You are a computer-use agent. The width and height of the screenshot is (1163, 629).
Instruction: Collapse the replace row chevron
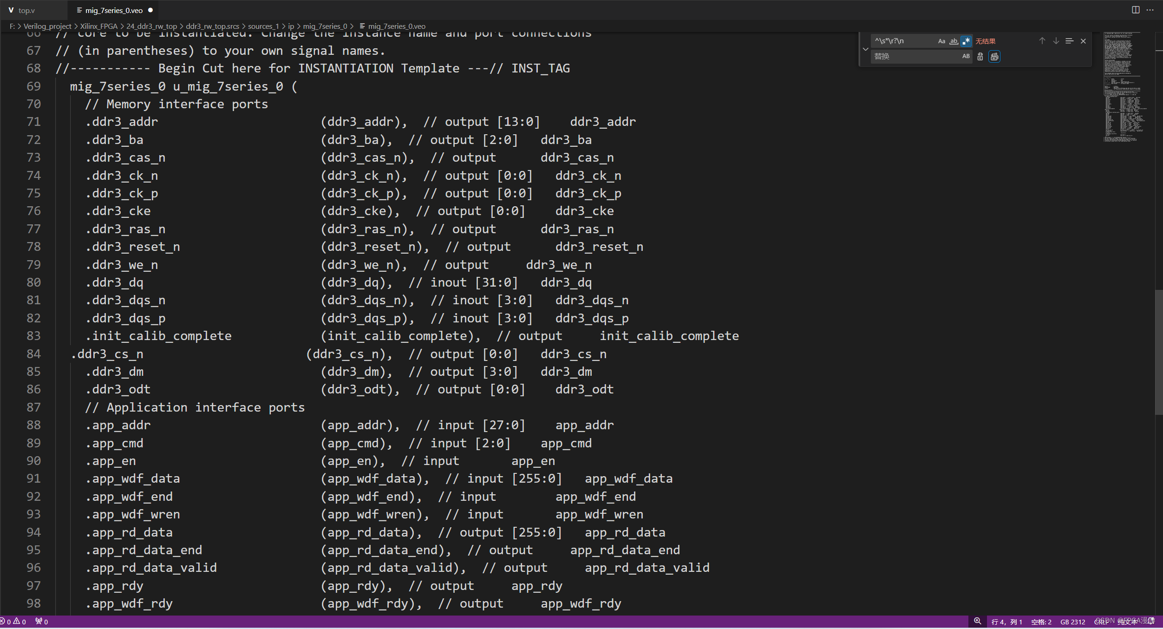(x=865, y=49)
